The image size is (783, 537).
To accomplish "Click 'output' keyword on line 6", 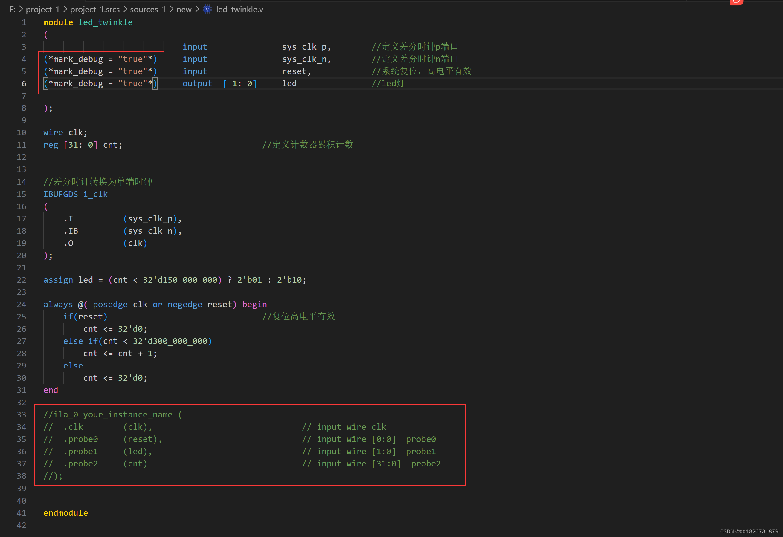I will pyautogui.click(x=197, y=83).
